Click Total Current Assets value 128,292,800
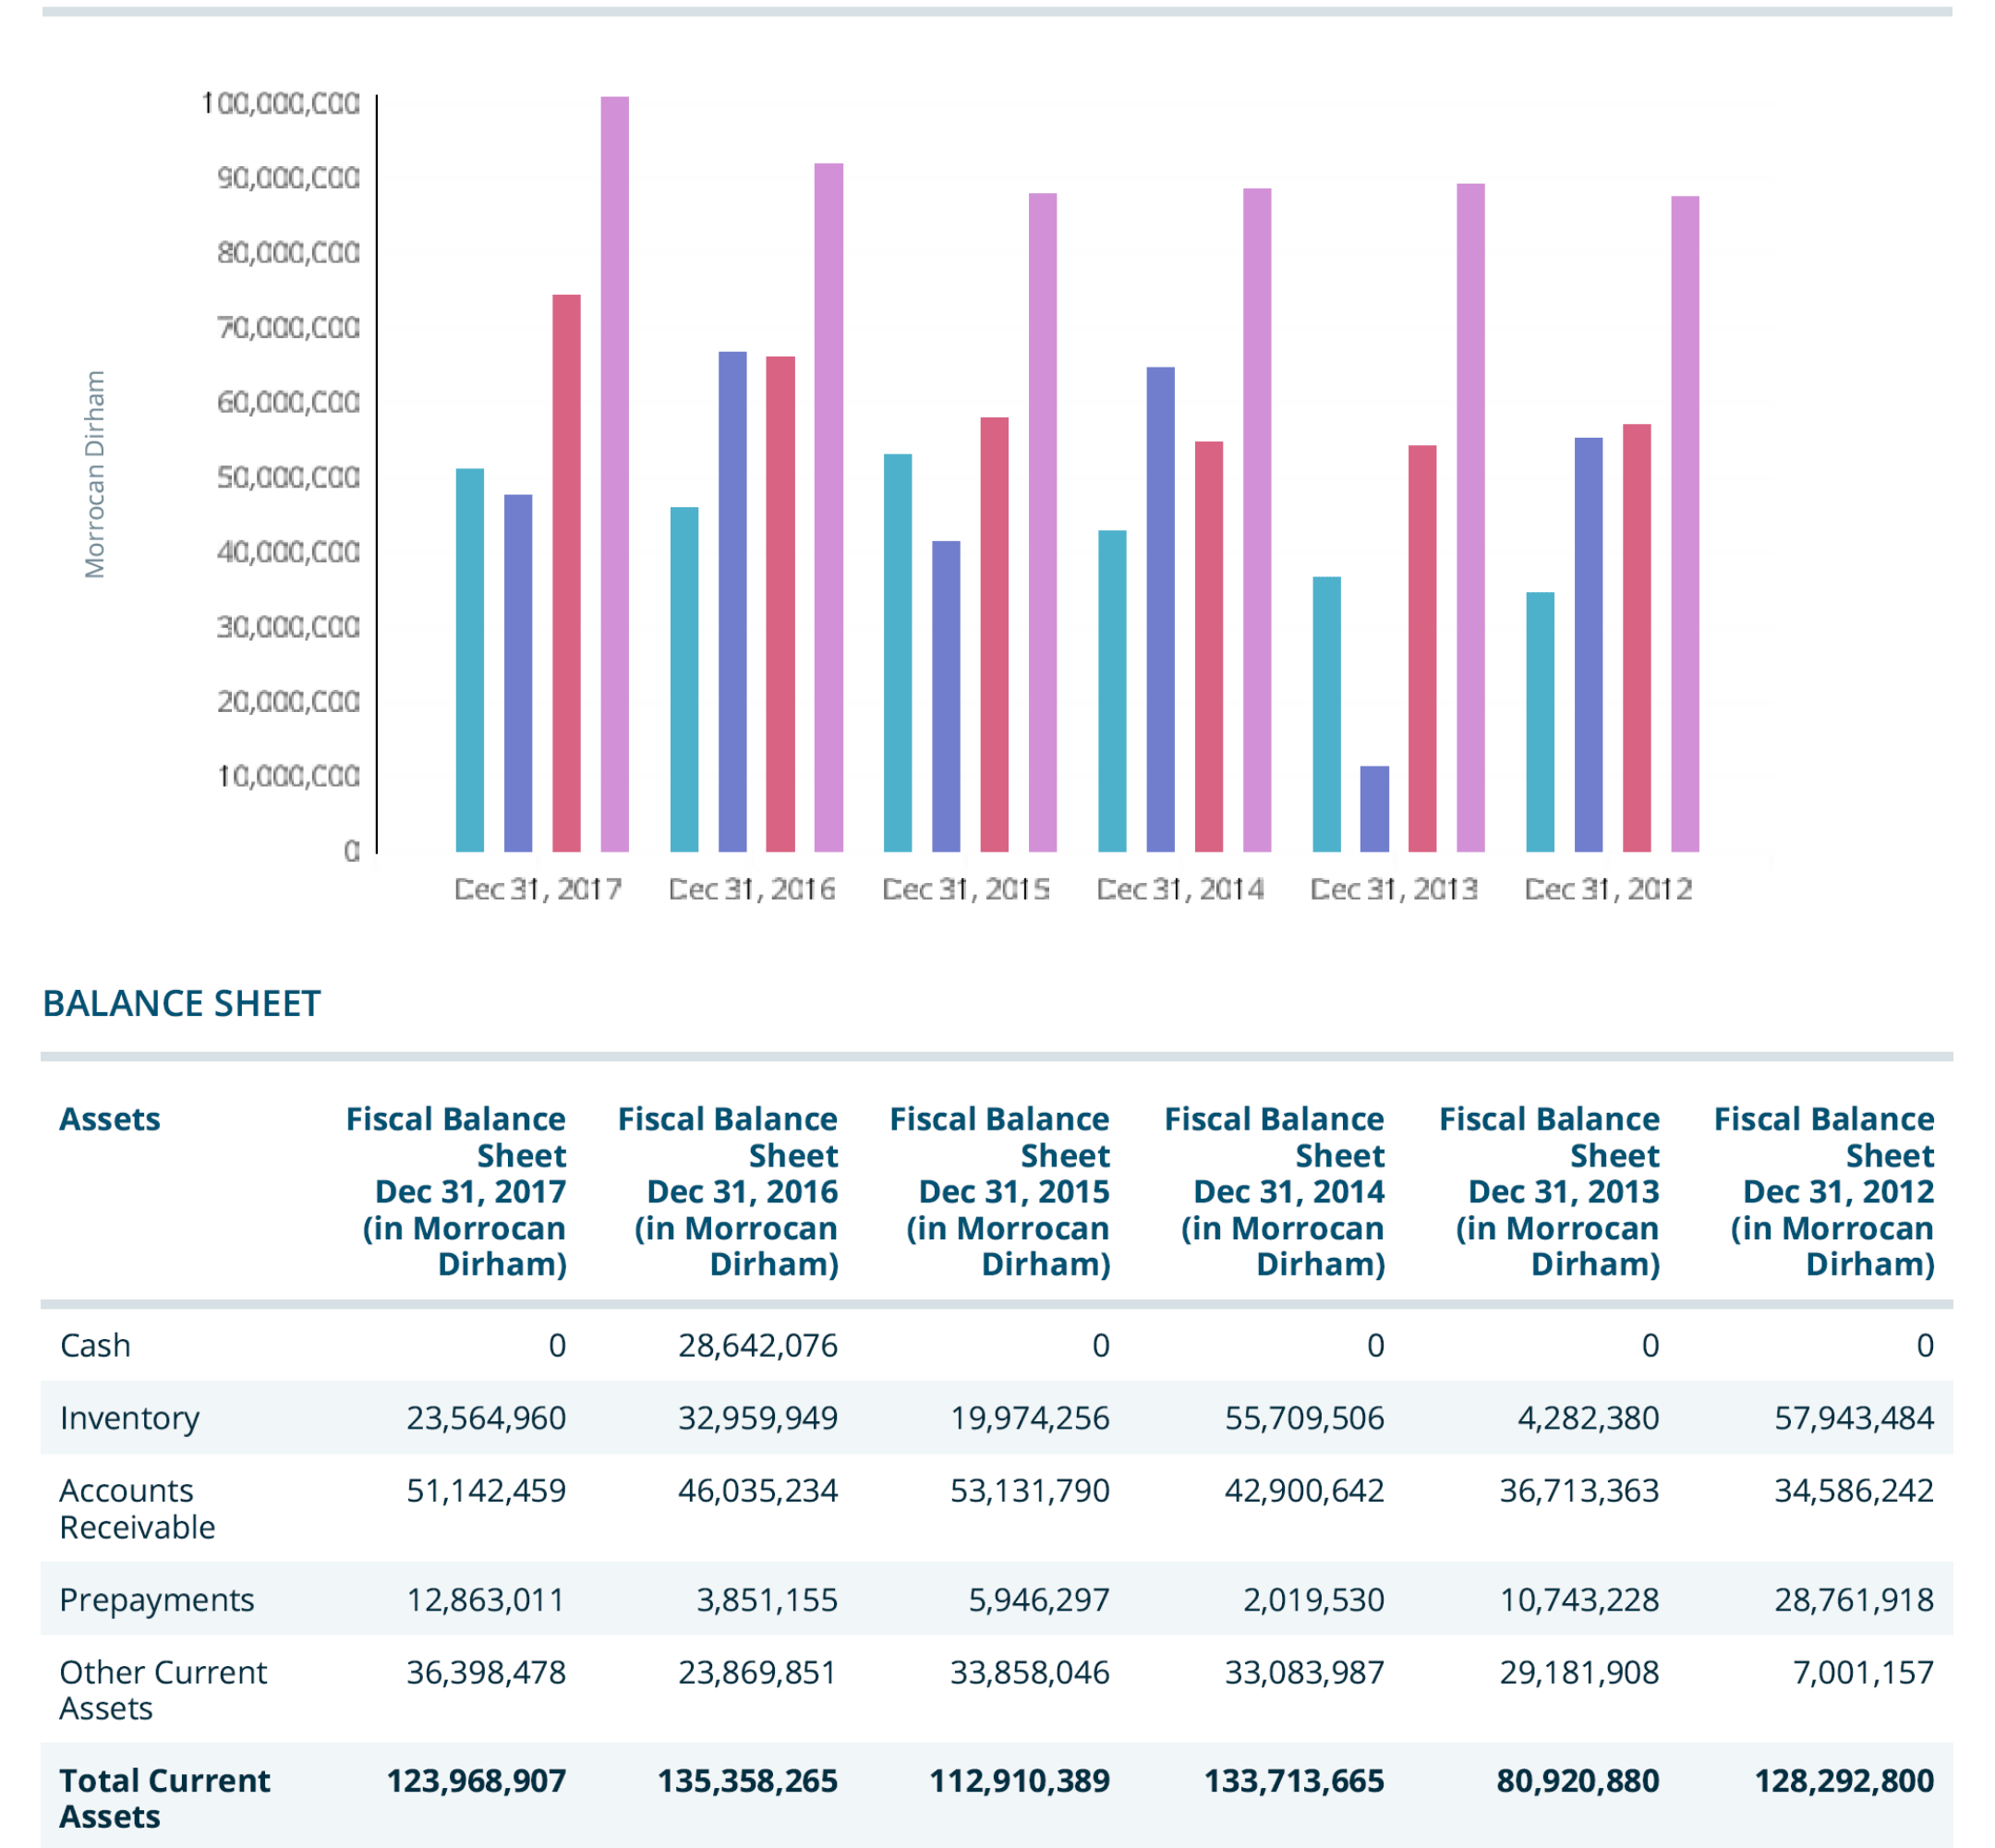The height and width of the screenshot is (1848, 1995). point(1846,1781)
